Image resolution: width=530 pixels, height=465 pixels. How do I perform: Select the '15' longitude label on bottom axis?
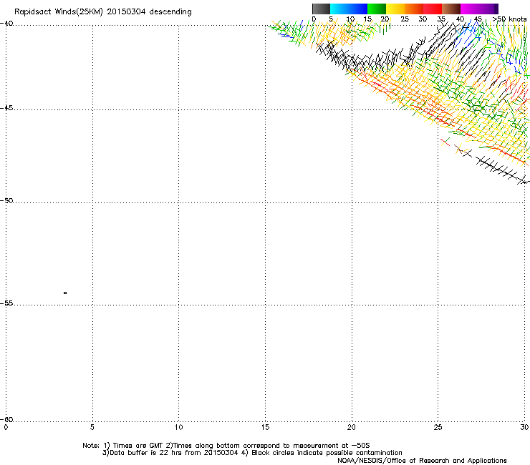point(265,428)
